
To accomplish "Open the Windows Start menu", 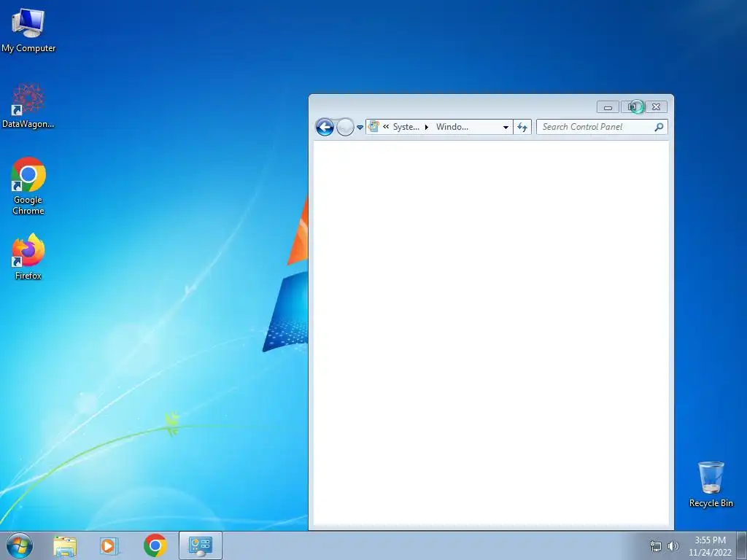I will pyautogui.click(x=20, y=545).
